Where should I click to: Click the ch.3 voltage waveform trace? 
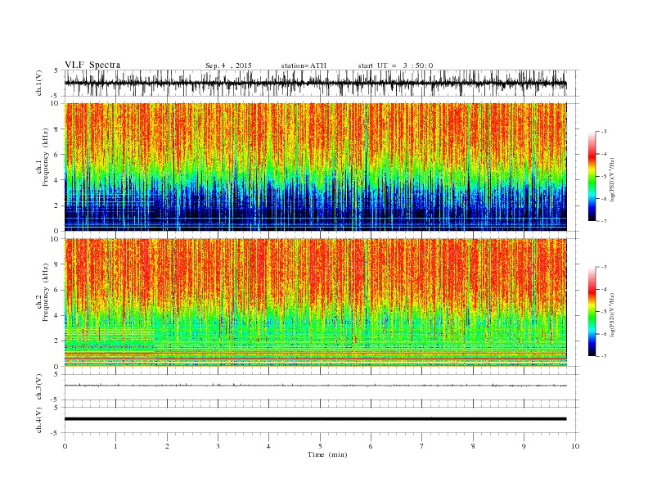316,386
